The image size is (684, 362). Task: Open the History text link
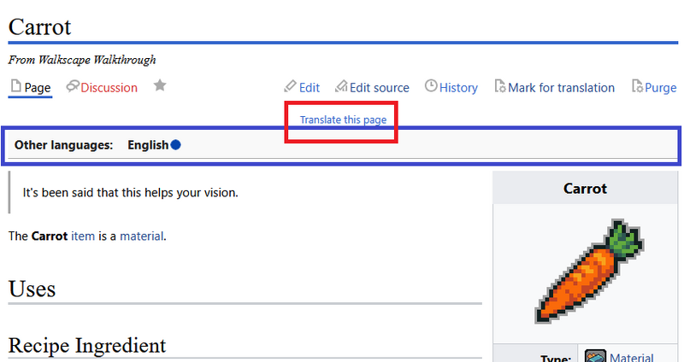coord(458,87)
